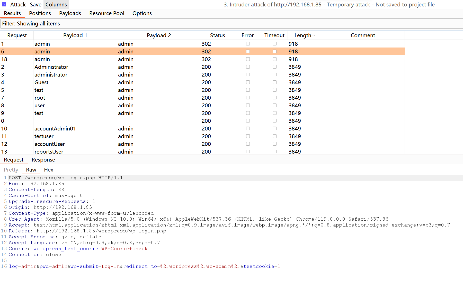
Task: Toggle Timeout checkbox for request 1
Action: point(275,44)
